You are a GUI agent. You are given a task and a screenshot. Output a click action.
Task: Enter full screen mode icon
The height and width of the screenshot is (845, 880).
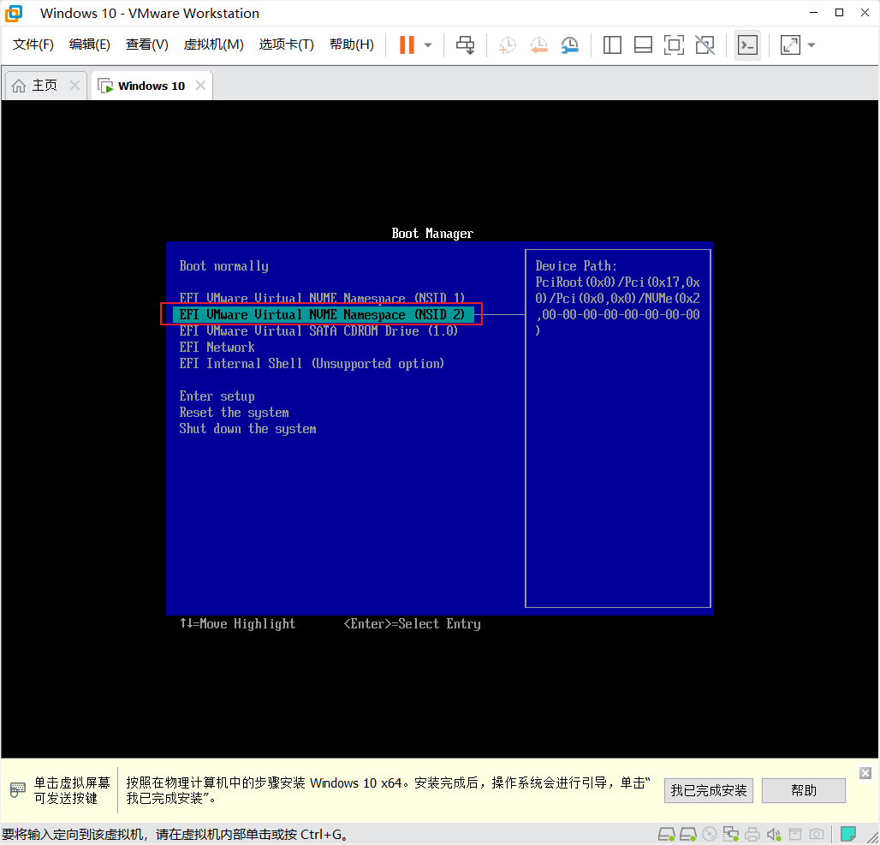(674, 45)
